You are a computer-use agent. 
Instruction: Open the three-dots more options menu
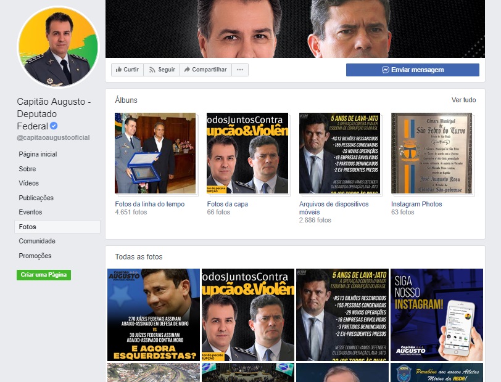click(240, 70)
